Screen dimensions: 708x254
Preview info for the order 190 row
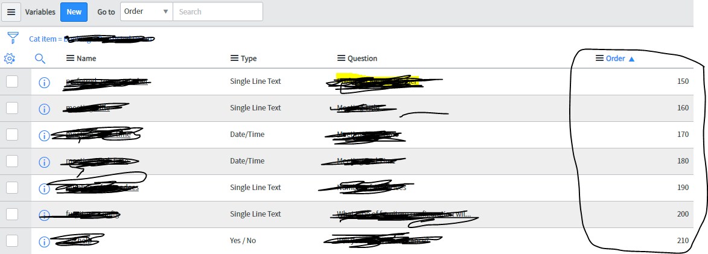pos(44,188)
